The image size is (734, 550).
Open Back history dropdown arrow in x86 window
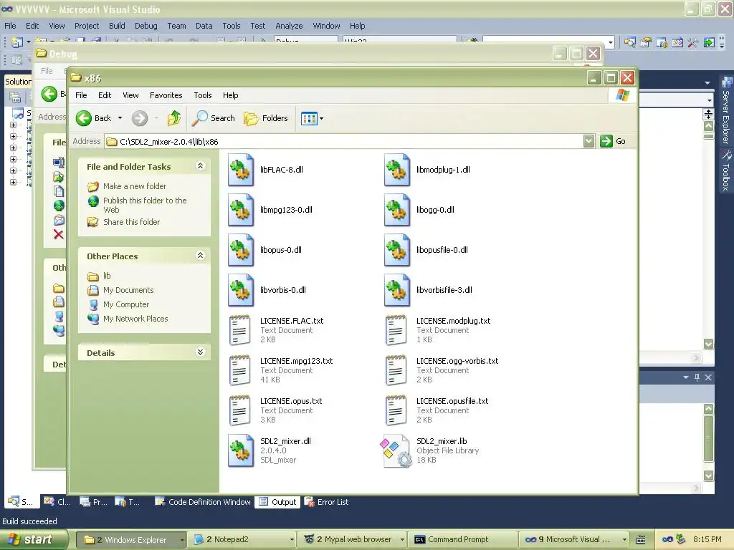[120, 118]
